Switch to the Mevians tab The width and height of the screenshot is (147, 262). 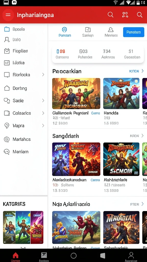[111, 32]
